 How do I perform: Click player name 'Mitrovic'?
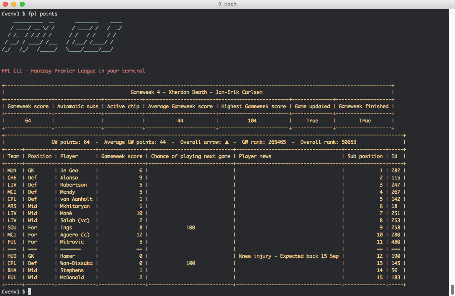pos(72,242)
